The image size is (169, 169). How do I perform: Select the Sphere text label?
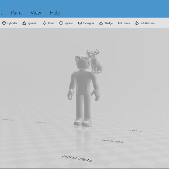coord(69,23)
